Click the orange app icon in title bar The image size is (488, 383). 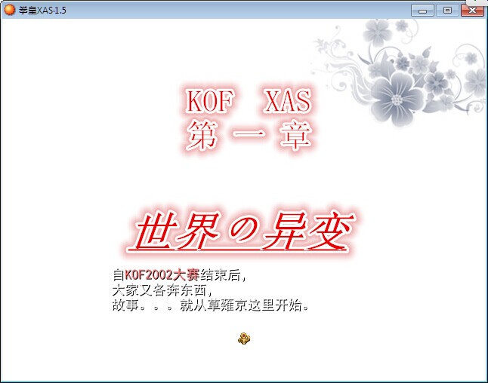click(9, 10)
